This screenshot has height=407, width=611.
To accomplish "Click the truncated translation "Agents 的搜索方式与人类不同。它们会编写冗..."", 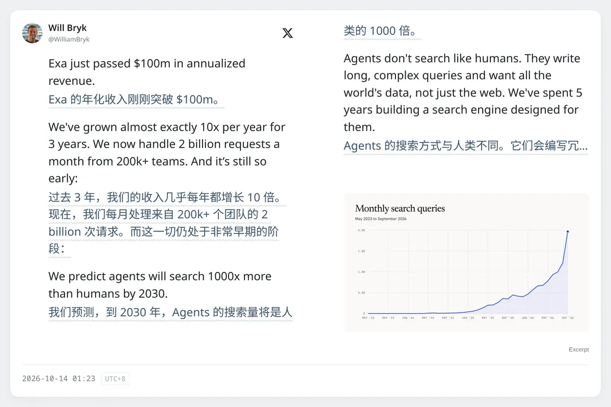I will click(x=466, y=146).
